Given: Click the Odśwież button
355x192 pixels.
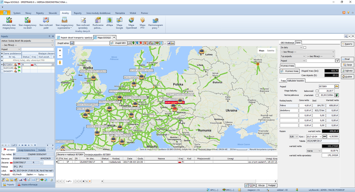Looking at the screenshot, I should (347, 71).
